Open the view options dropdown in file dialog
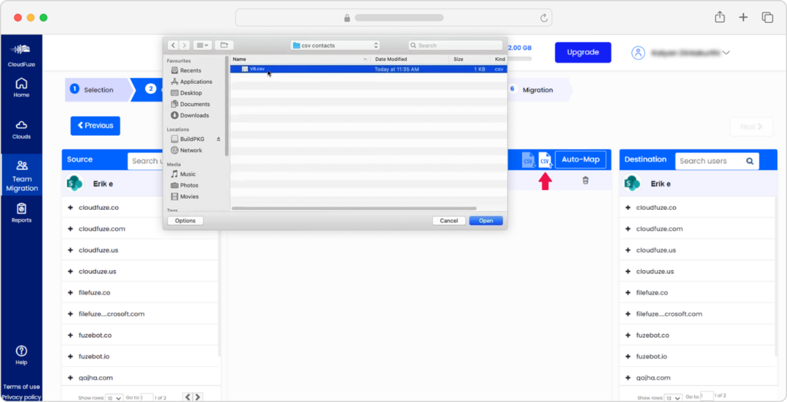The image size is (787, 402). click(203, 45)
